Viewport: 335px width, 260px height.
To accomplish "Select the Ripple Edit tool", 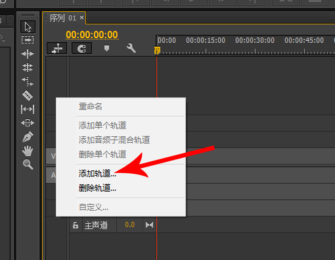I will (28, 54).
